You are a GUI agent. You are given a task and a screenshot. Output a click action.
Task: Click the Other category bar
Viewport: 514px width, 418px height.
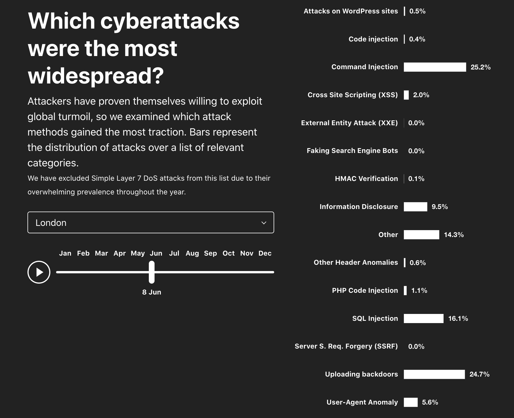click(x=422, y=235)
